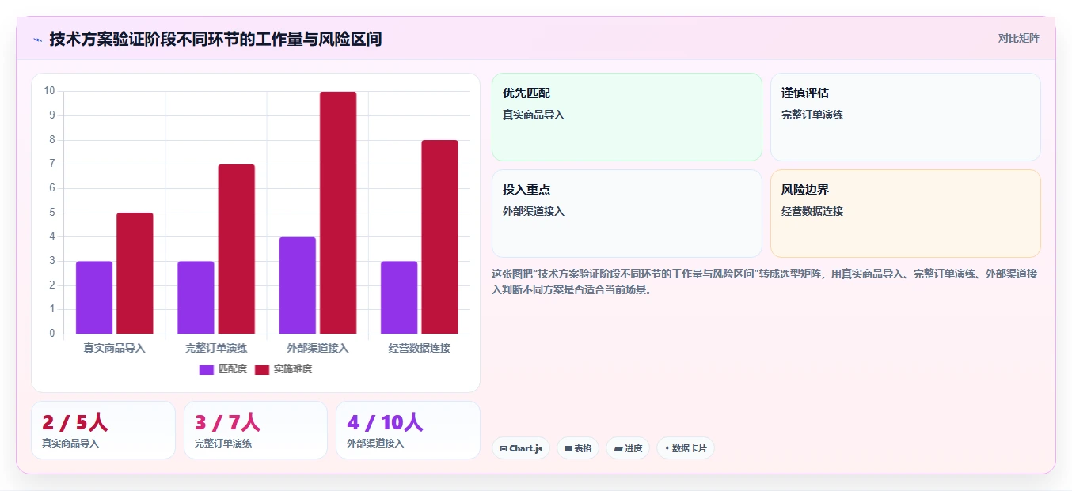The image size is (1072, 491).
Task: Open the 优先匹配 matrix card
Action: pyautogui.click(x=626, y=117)
